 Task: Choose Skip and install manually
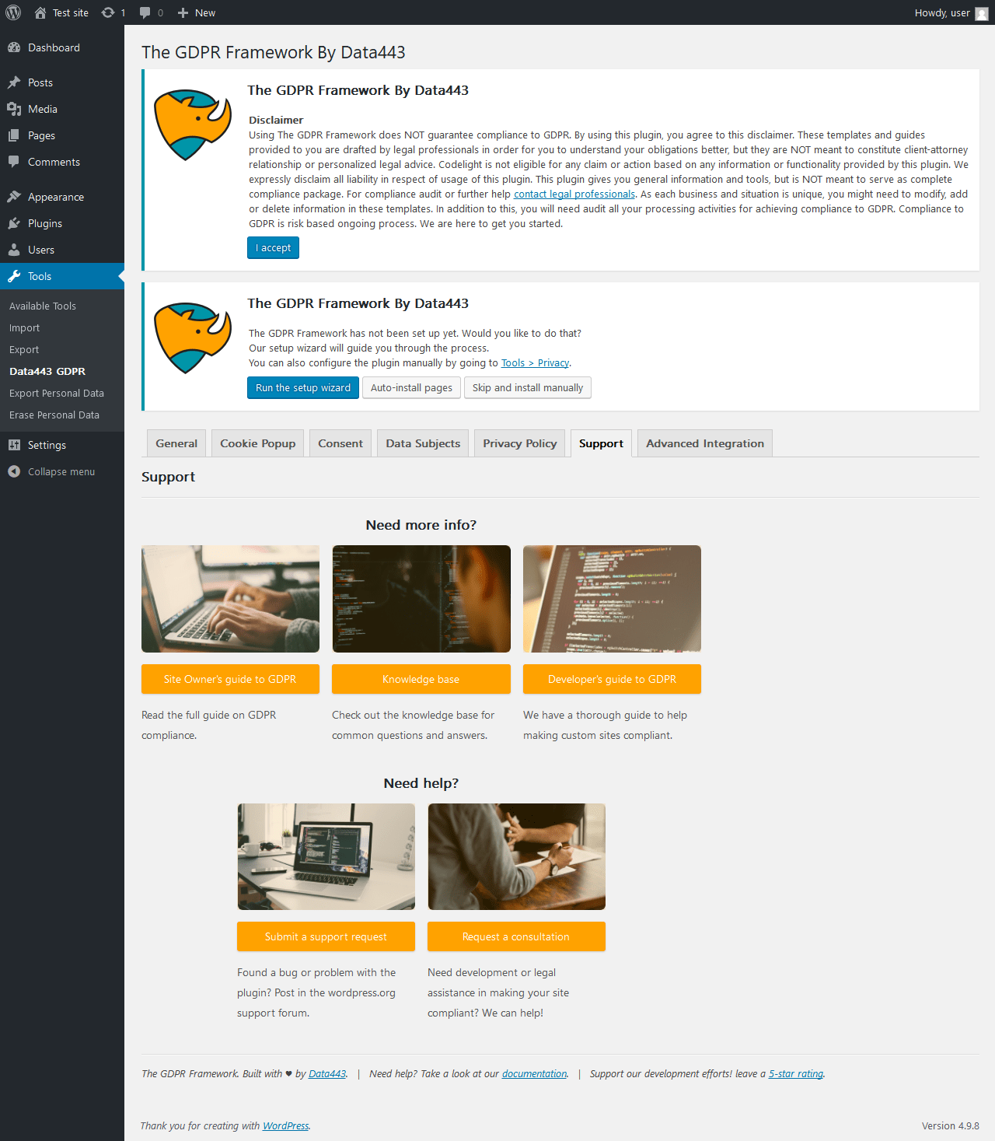click(x=528, y=387)
